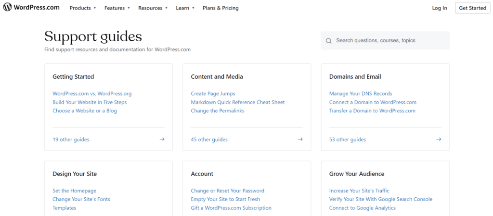The height and width of the screenshot is (216, 493).
Task: Click the Getting Started card heading
Action: pos(73,76)
